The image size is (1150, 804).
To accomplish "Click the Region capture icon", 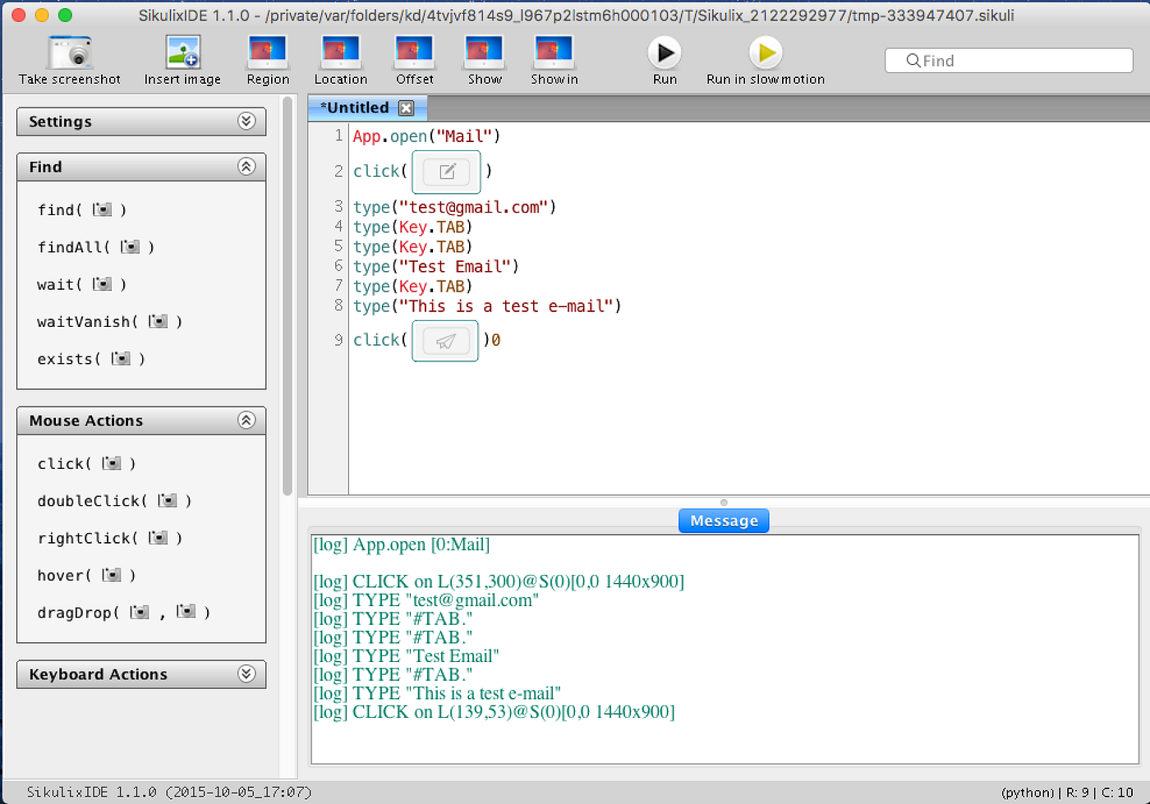I will tap(268, 57).
